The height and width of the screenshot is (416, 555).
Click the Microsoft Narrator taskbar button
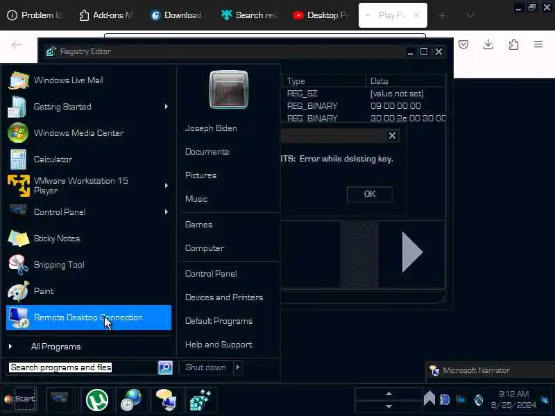pyautogui.click(x=490, y=371)
